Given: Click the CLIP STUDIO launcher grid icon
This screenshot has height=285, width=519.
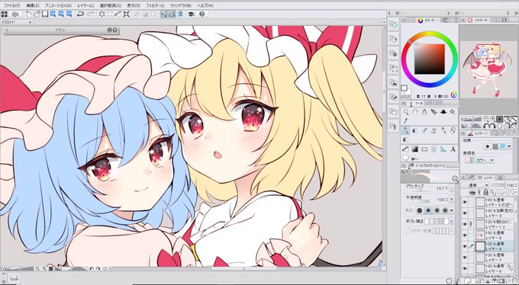Looking at the screenshot, I should point(5,14).
